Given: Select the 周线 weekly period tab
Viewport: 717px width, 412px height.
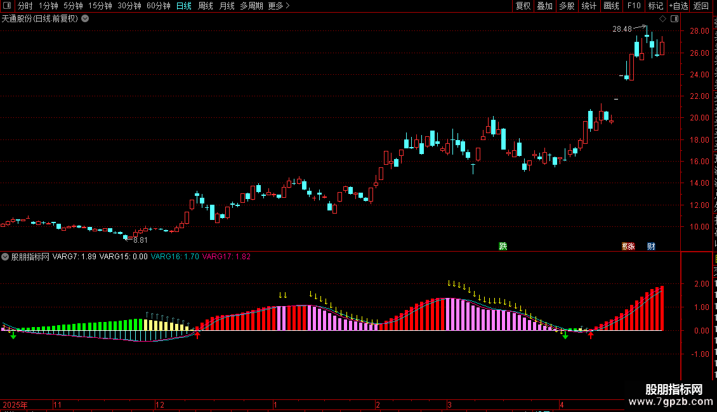Looking at the screenshot, I should [x=206, y=6].
